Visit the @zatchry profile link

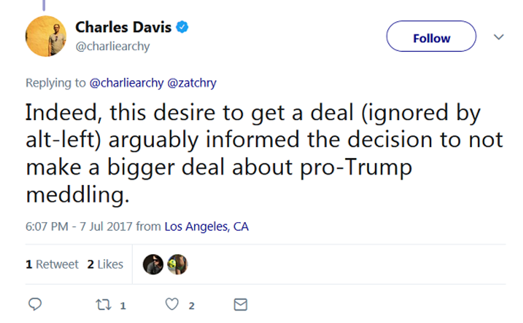coord(192,83)
